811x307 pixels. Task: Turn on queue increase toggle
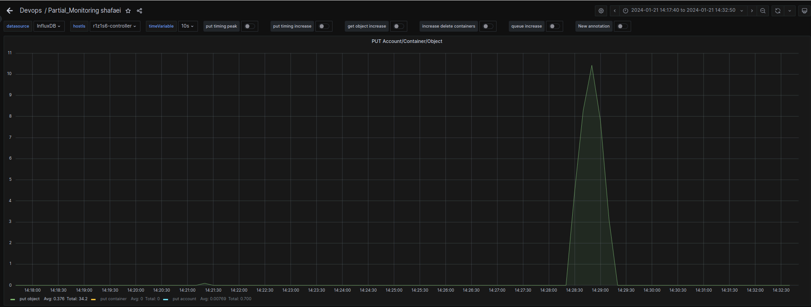pyautogui.click(x=554, y=26)
